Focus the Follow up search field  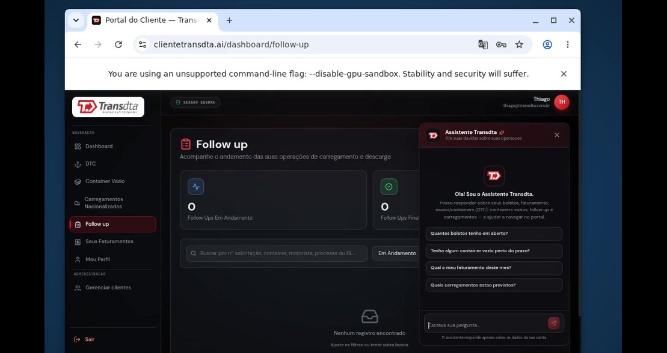click(277, 253)
